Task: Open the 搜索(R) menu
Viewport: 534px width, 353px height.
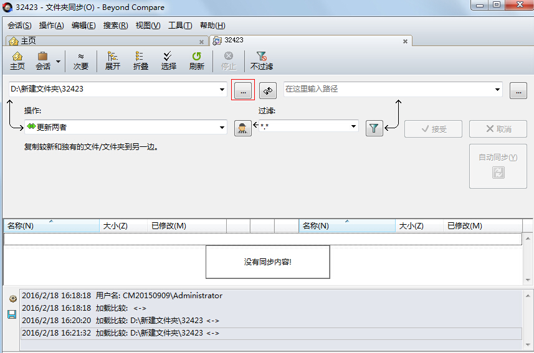Action: point(115,26)
